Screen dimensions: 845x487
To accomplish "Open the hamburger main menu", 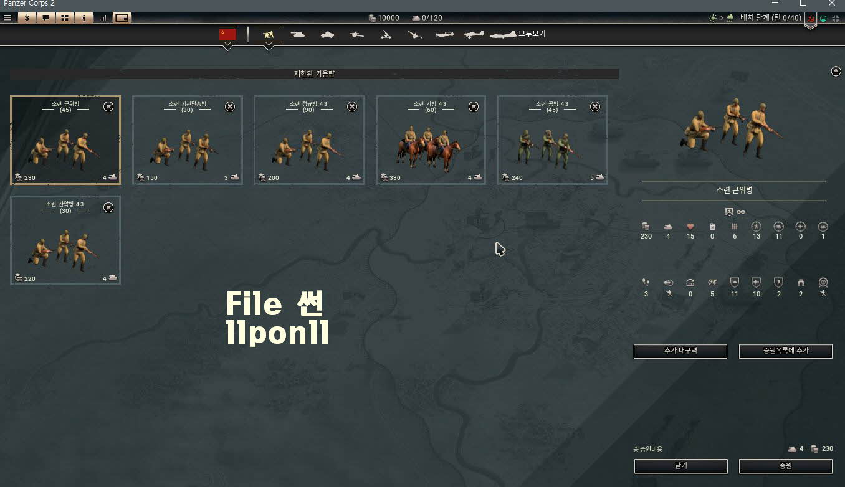I will (x=7, y=17).
